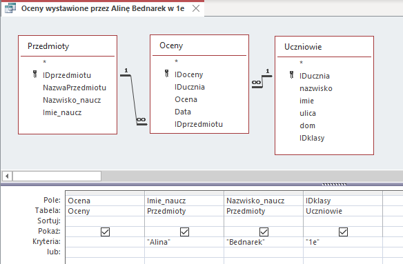Select Imie_naucz field in the Przedmioty table
Image resolution: width=403 pixels, height=264 pixels.
[62, 112]
